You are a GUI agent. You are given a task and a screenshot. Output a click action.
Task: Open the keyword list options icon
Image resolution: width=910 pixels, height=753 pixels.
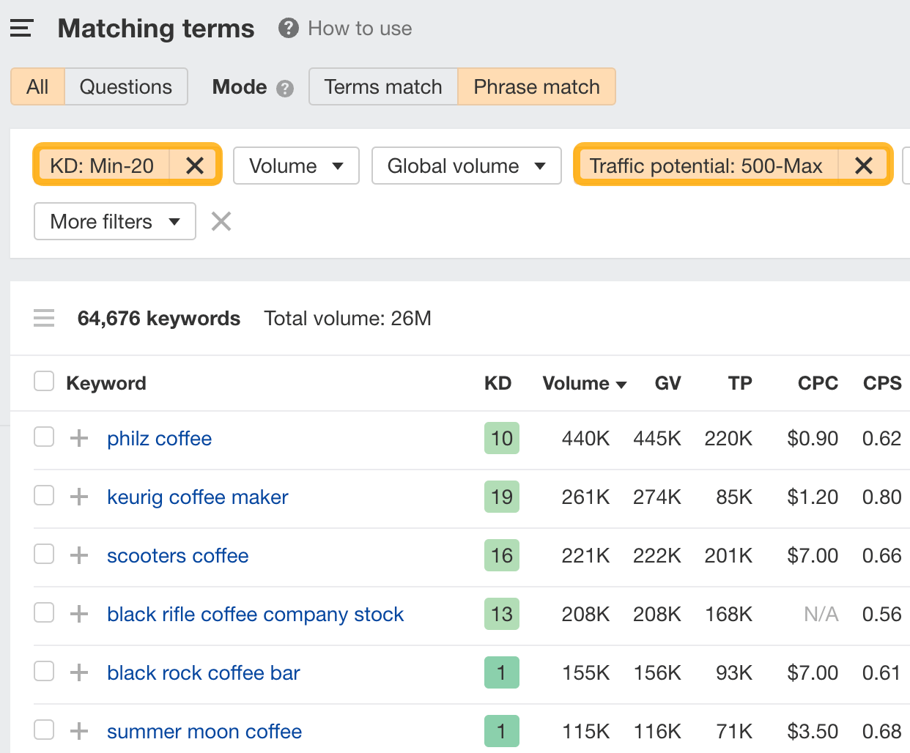point(44,318)
